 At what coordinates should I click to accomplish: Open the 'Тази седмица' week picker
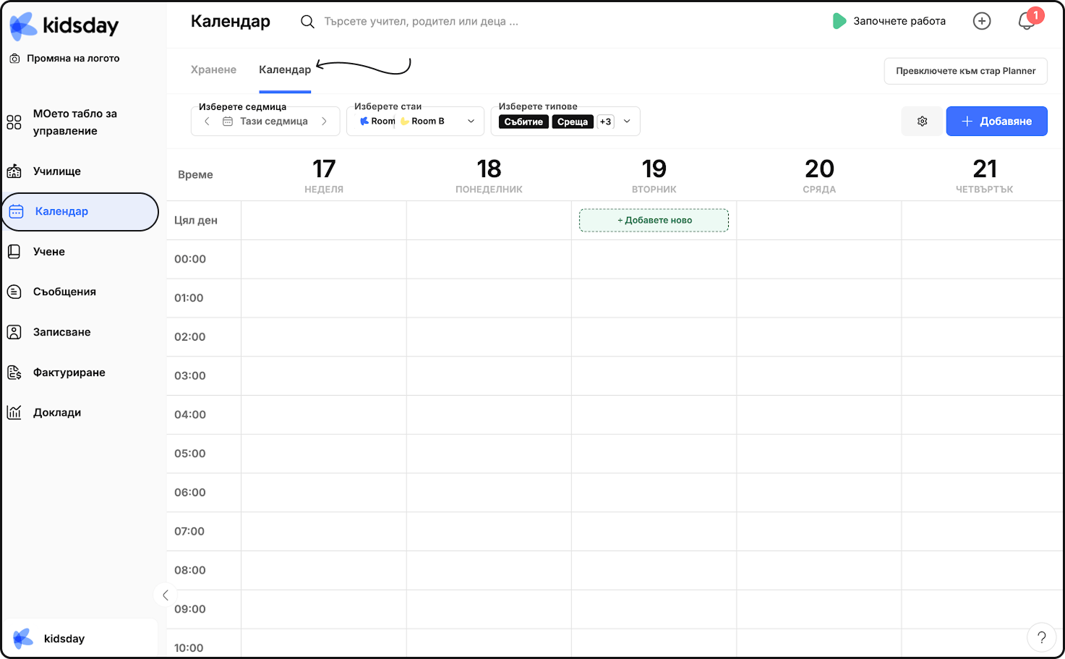point(266,122)
